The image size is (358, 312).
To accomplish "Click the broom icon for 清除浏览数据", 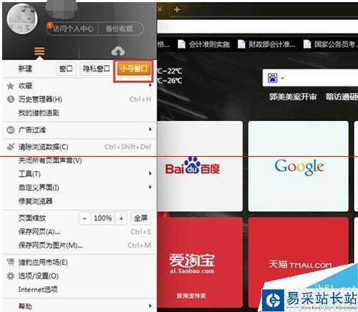I will 11,147.
